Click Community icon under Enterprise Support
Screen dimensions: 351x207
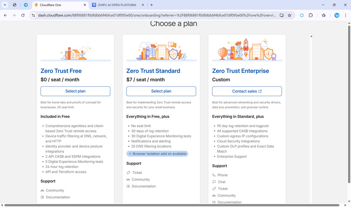click(214, 196)
